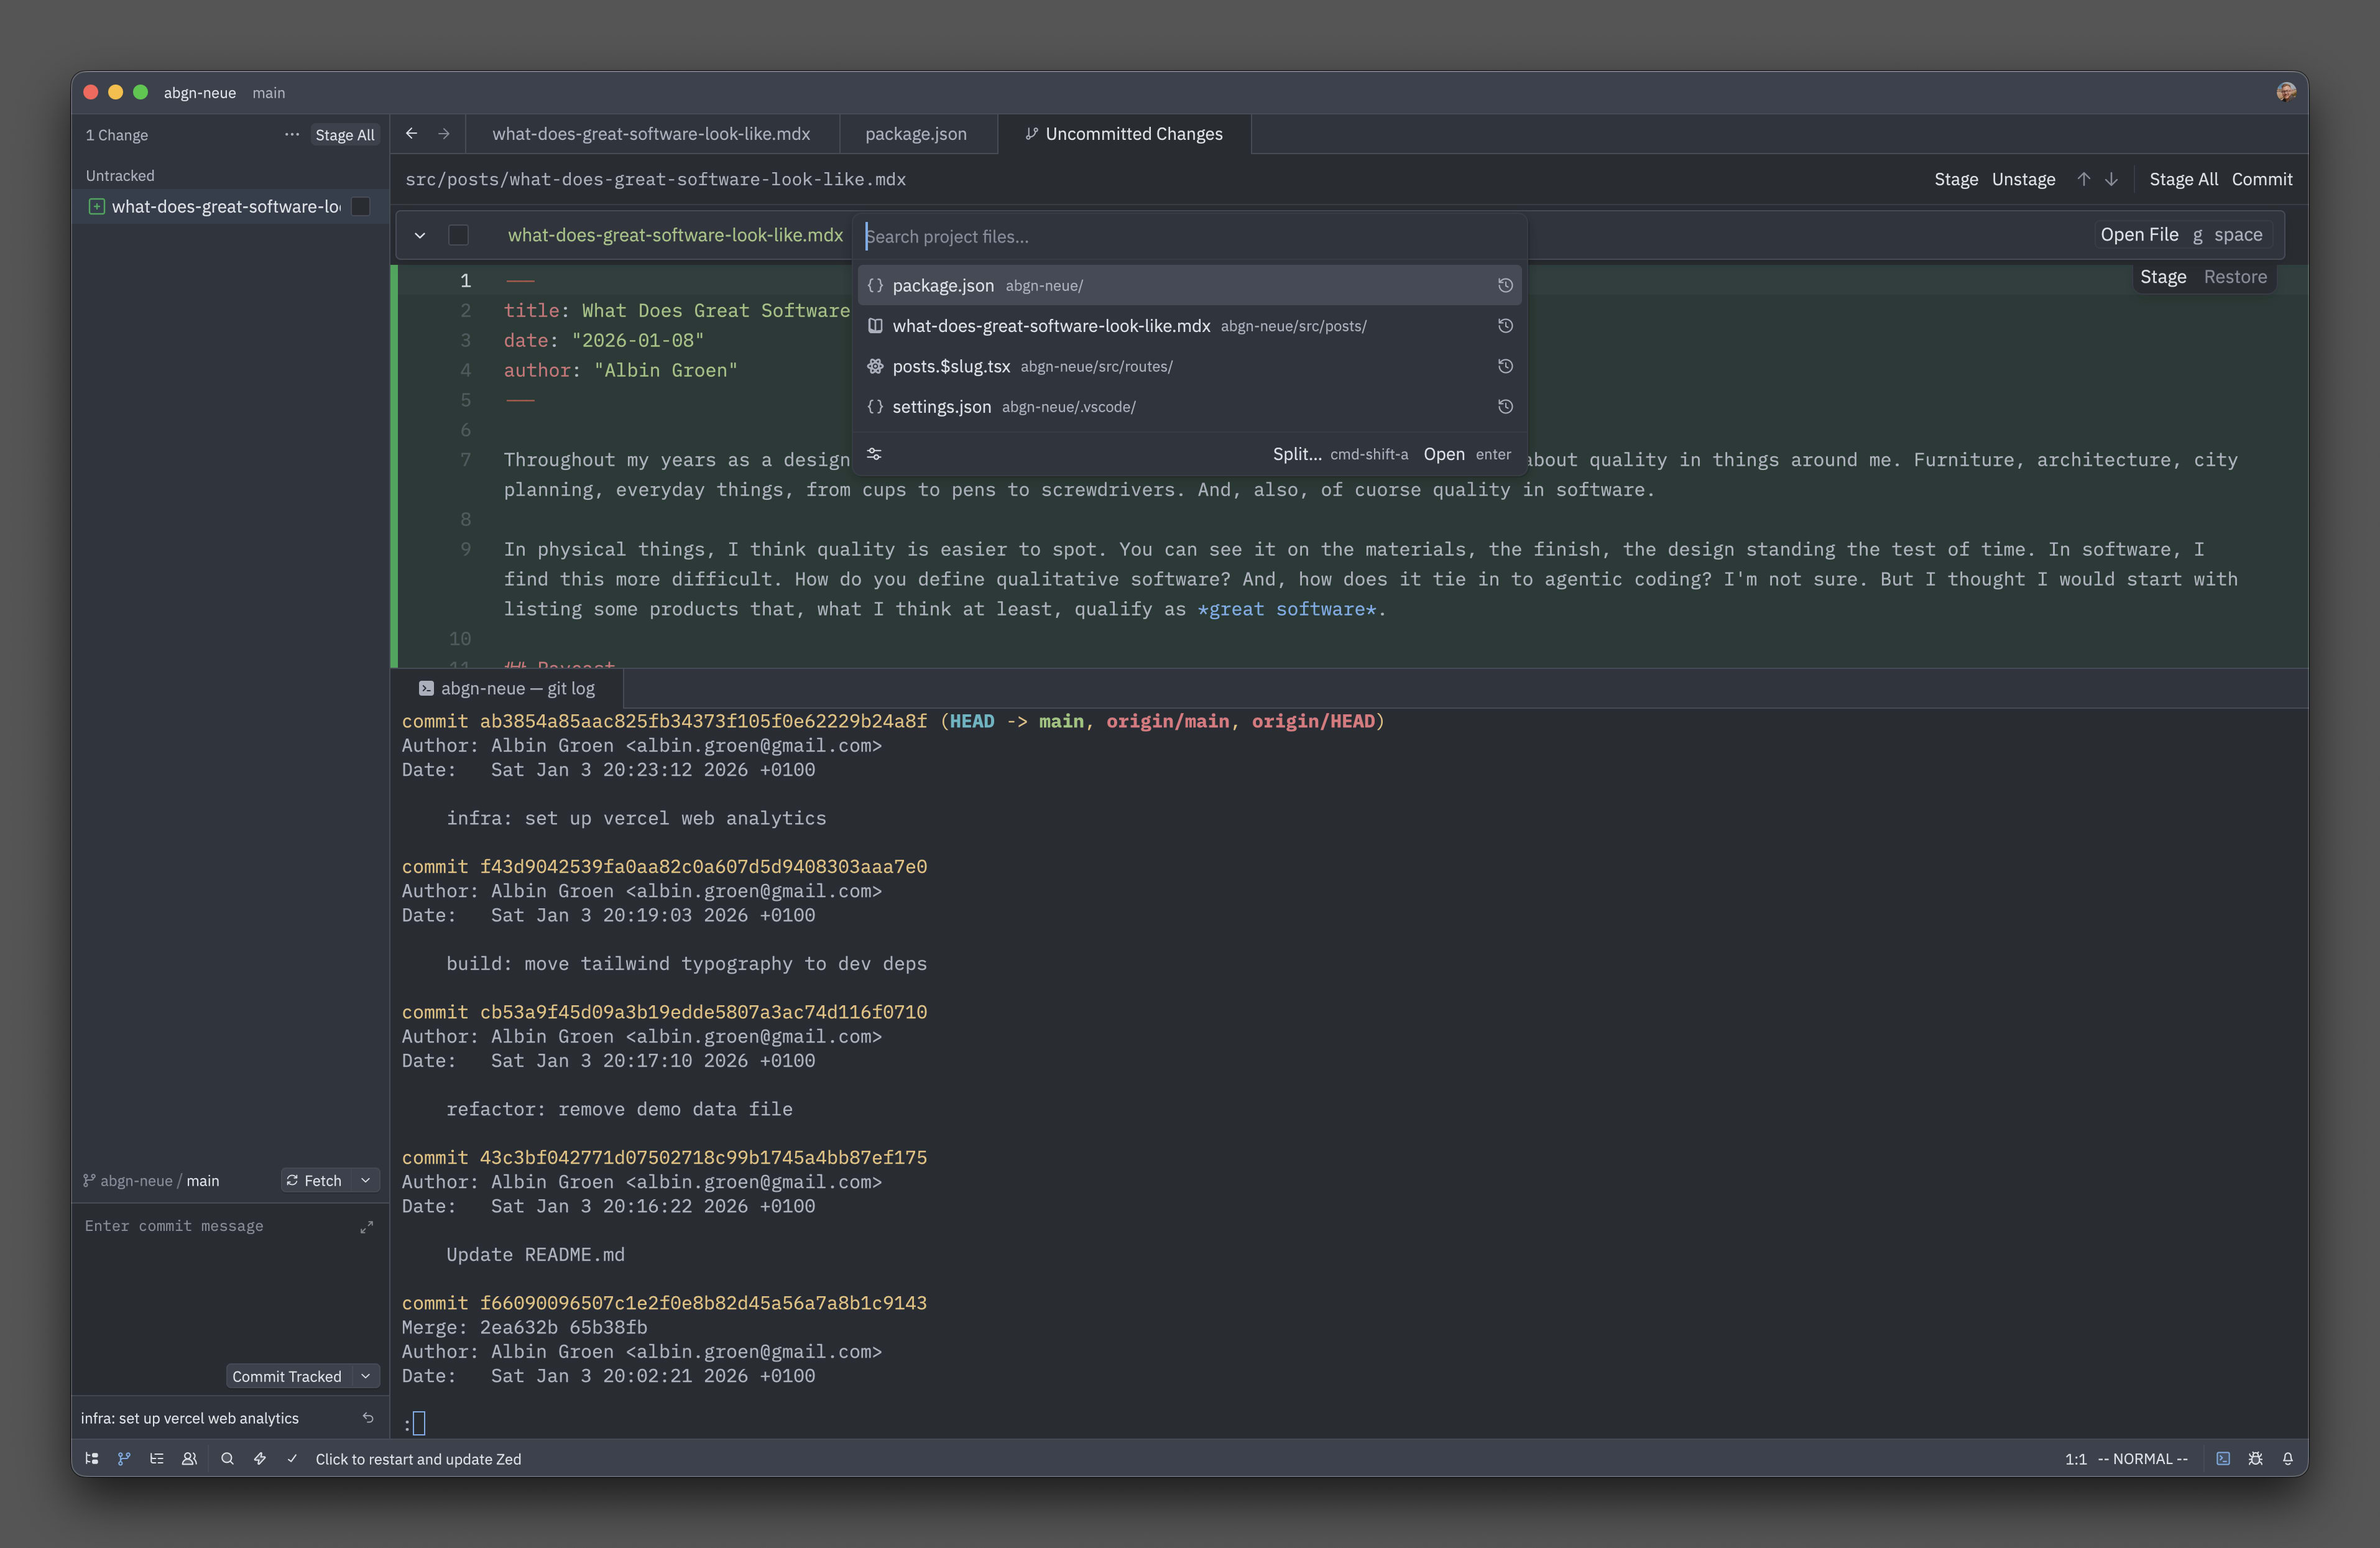Open the Collab panel people icon

[189, 1459]
